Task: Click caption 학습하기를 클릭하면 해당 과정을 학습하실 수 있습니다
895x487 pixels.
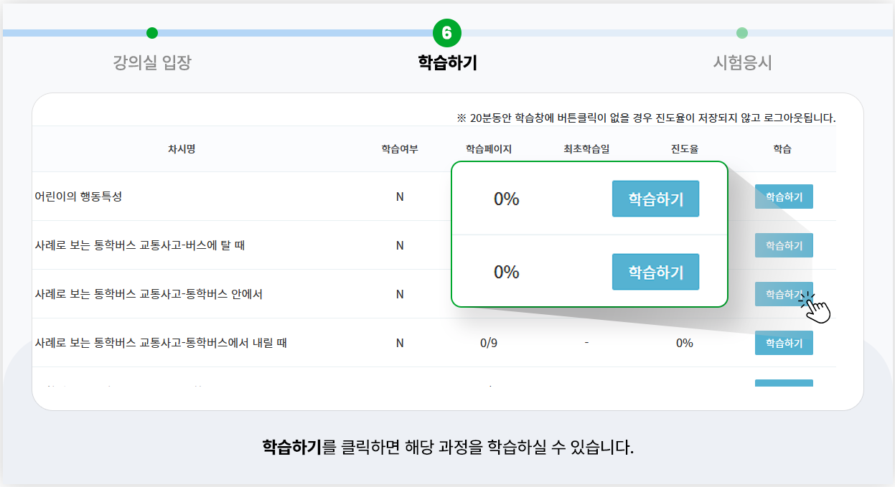Action: click(x=448, y=448)
